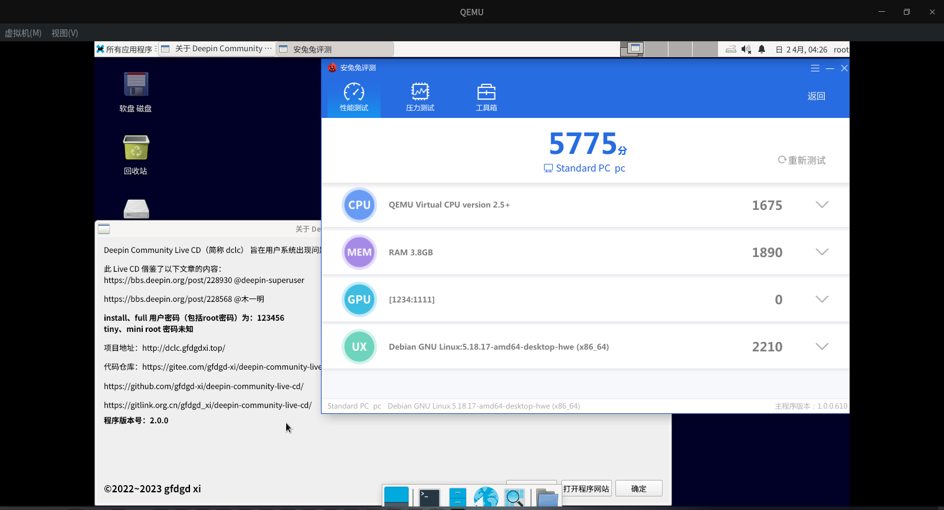The width and height of the screenshot is (944, 510).
Task: Click the drive icon below 回收站
Action: pos(136,209)
